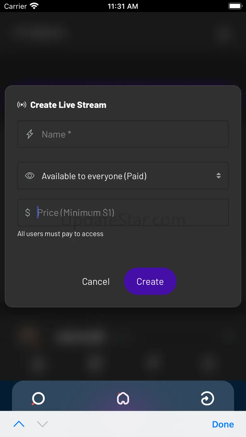Tap the eye icon in the visibility selector
This screenshot has width=246, height=437.
tap(30, 176)
